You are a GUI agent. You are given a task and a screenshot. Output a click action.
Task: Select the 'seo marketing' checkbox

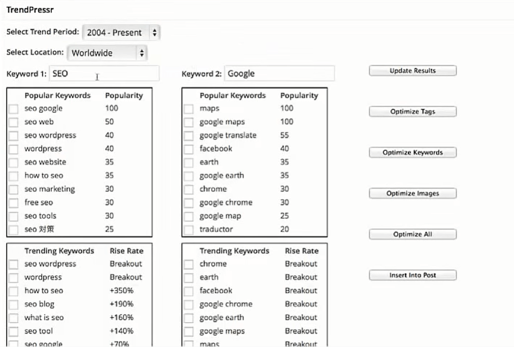tap(13, 190)
